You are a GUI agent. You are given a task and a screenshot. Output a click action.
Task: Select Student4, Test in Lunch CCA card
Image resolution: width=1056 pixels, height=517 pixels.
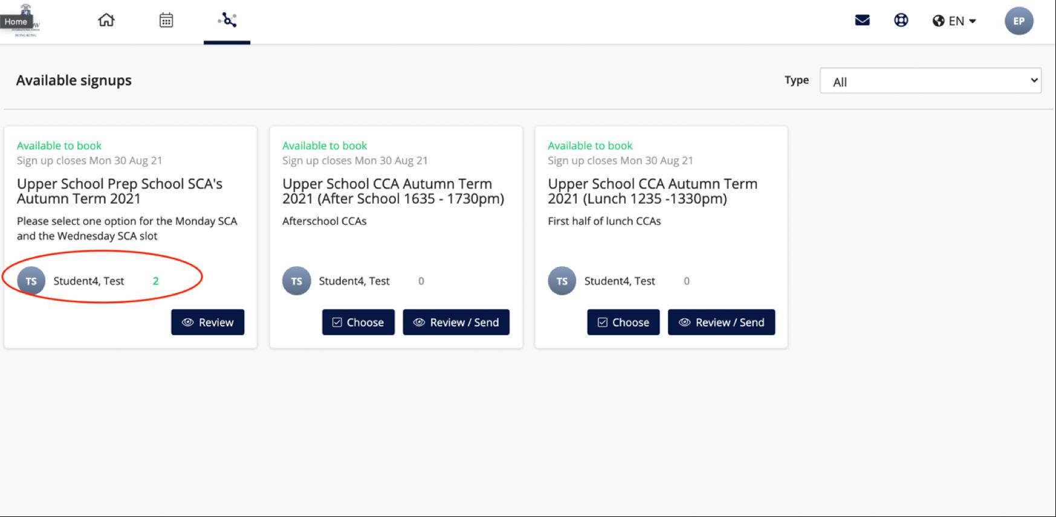click(x=620, y=281)
